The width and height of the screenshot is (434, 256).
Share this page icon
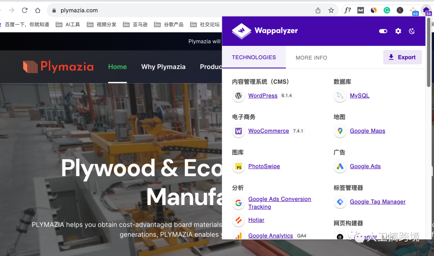318,10
